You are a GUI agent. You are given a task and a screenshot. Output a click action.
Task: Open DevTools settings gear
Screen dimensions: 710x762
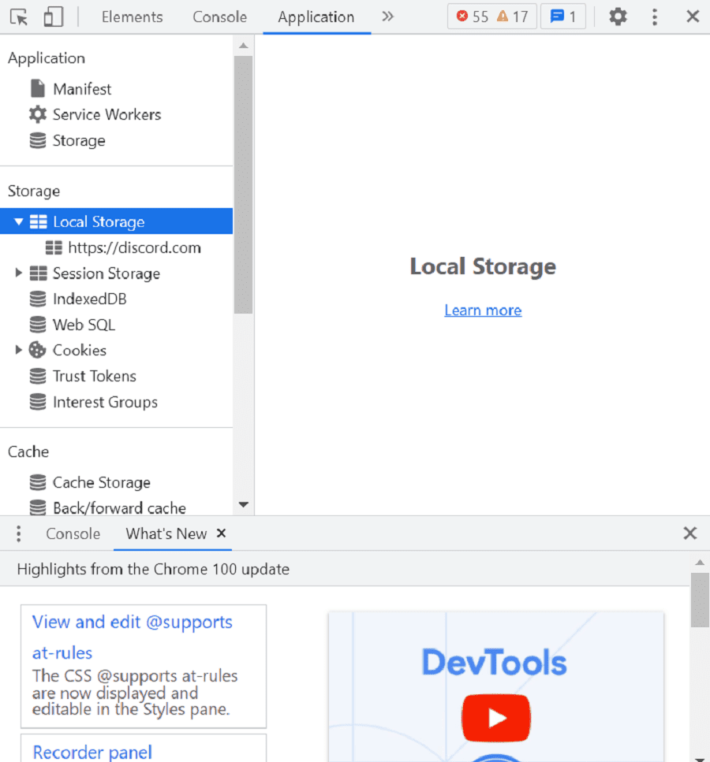click(618, 17)
